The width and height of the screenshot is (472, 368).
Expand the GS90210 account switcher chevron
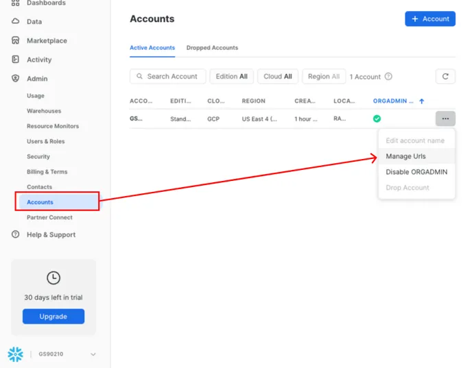tap(93, 354)
